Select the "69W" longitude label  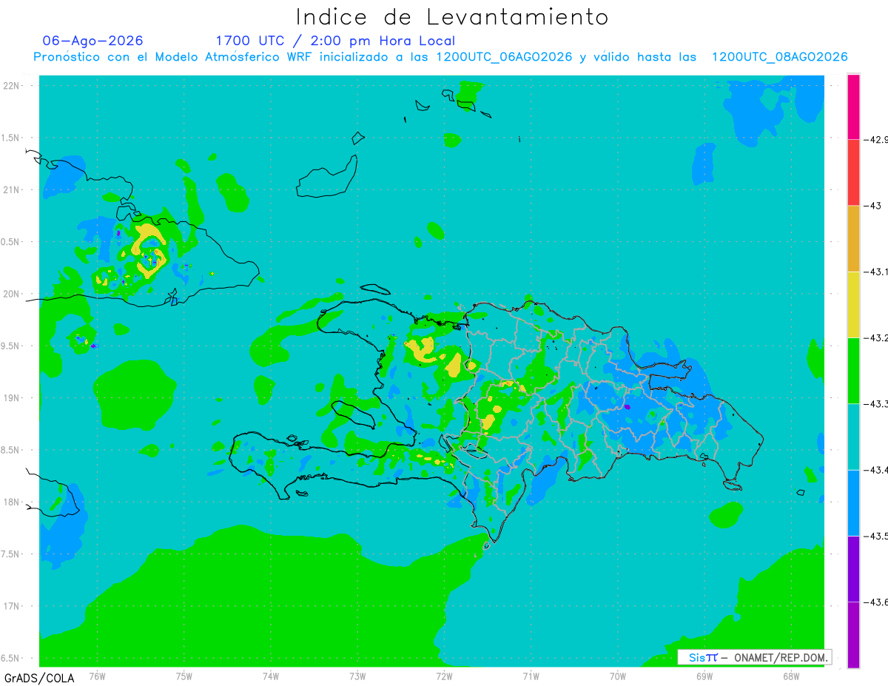pos(704,676)
